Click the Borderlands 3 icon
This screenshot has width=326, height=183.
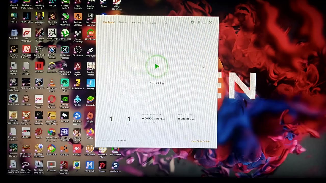coord(78,84)
